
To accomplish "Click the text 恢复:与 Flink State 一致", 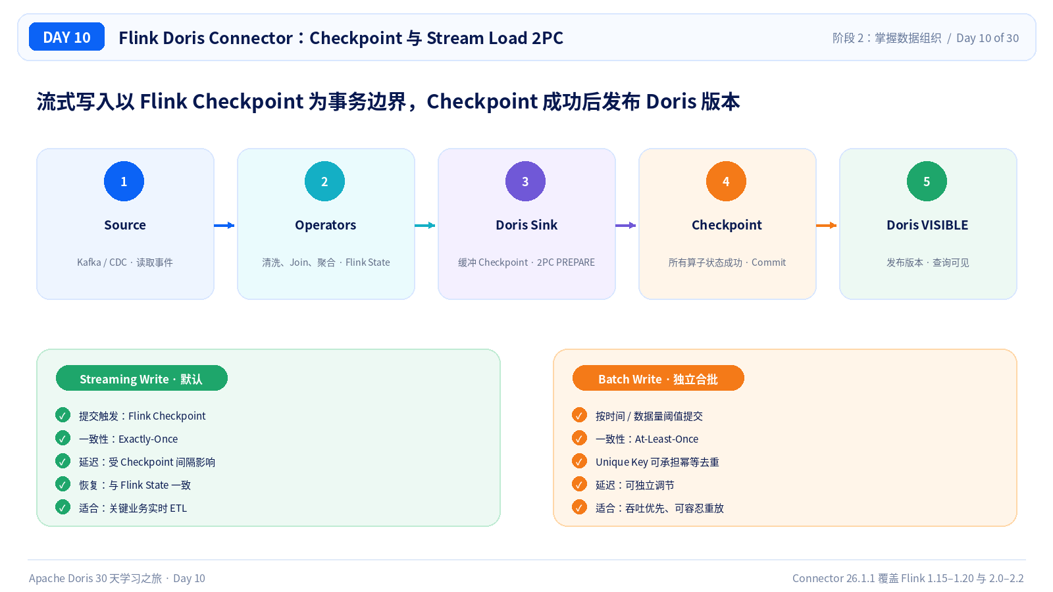I will [135, 485].
